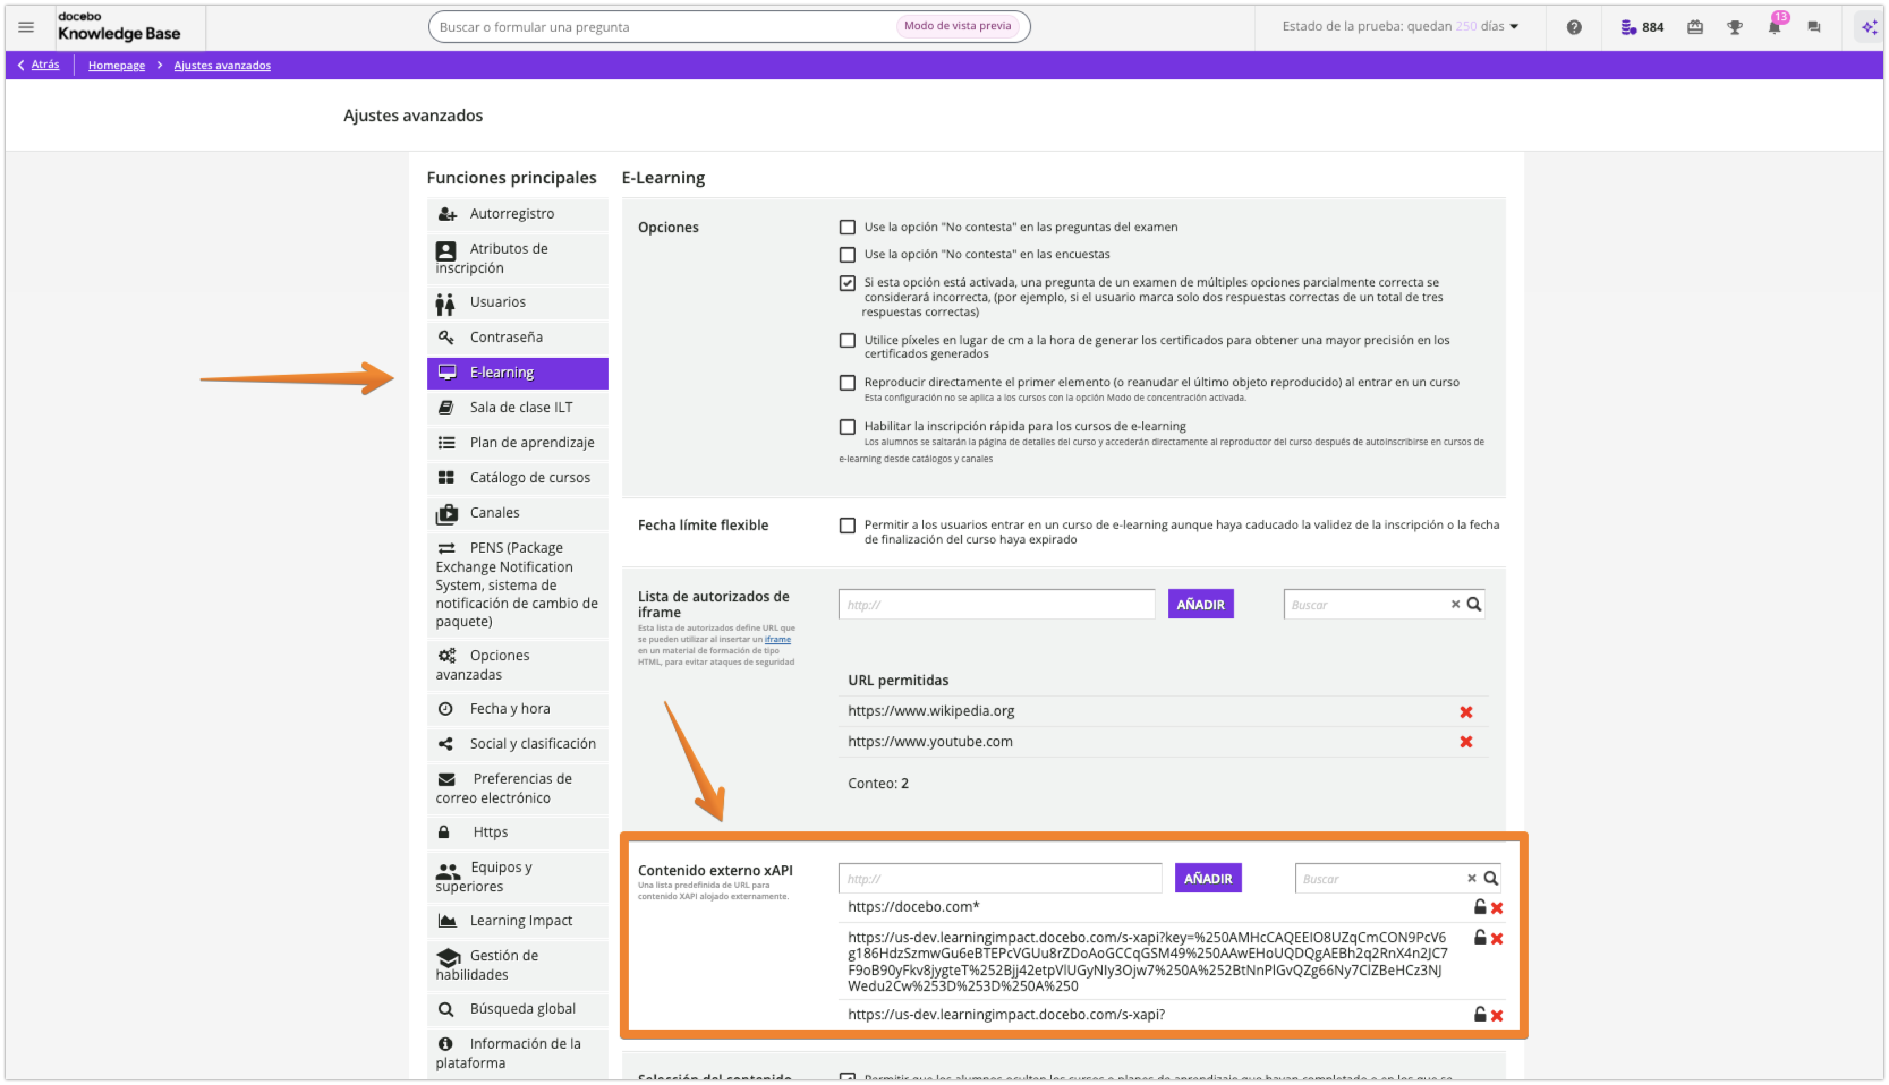The image size is (1889, 1085).
Task: Open Gestión de habilidades section
Action: tap(517, 965)
